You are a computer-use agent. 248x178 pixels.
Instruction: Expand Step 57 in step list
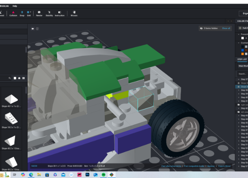tap(238, 167)
